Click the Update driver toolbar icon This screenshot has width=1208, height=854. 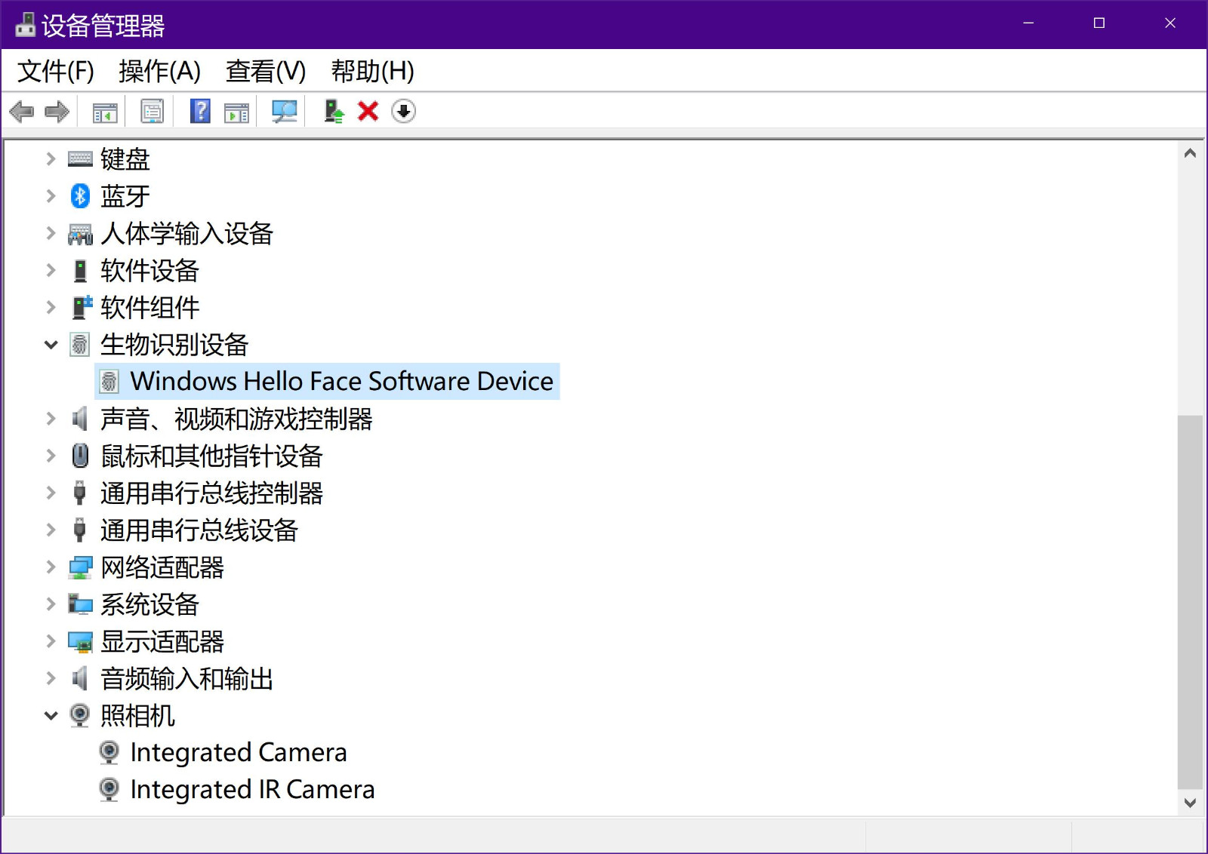tap(334, 112)
